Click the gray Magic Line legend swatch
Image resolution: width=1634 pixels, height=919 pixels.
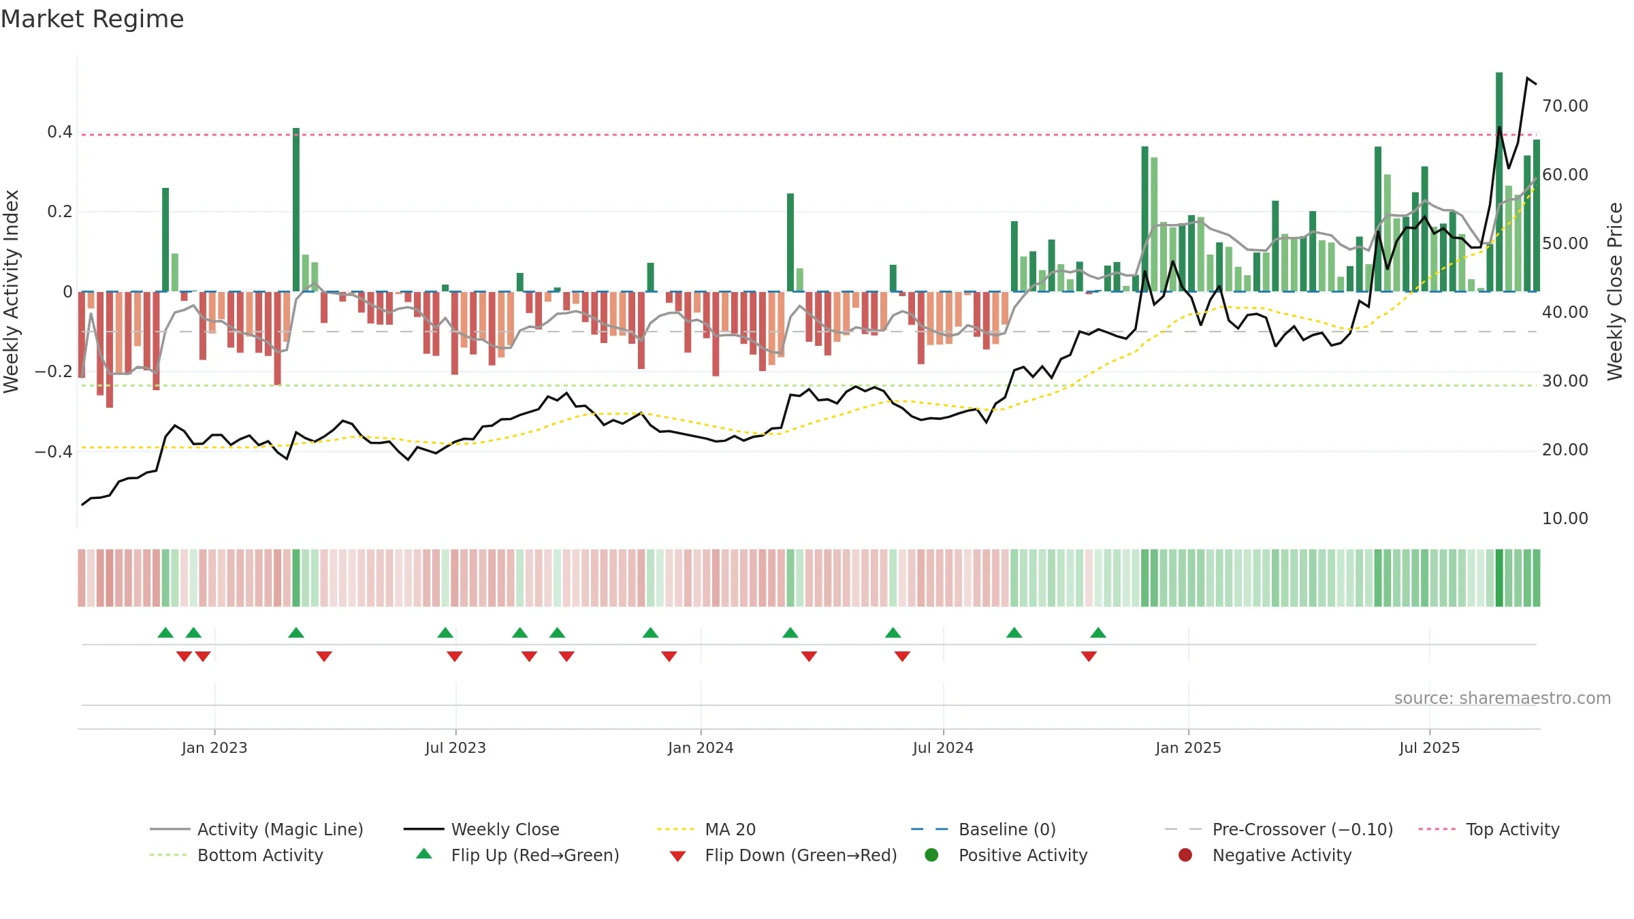click(x=170, y=829)
